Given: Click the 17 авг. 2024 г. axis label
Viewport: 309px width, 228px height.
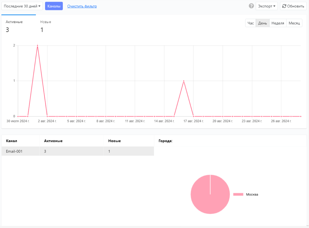Looking at the screenshot, I should (193, 121).
